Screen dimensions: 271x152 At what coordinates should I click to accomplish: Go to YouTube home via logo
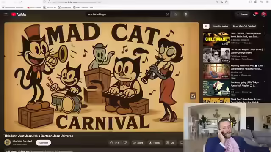[x=19, y=14]
